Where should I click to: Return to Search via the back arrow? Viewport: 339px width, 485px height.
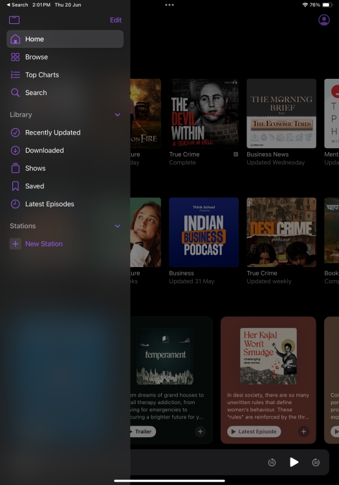17,5
